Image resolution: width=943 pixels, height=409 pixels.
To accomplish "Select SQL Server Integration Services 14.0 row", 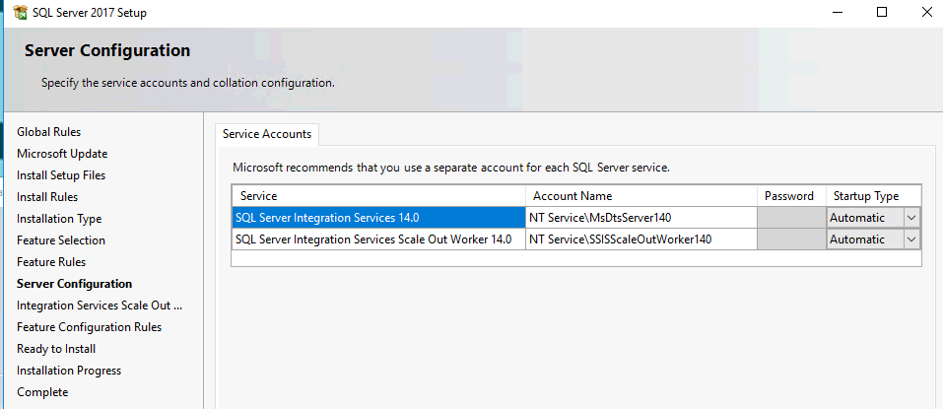I will click(x=378, y=218).
